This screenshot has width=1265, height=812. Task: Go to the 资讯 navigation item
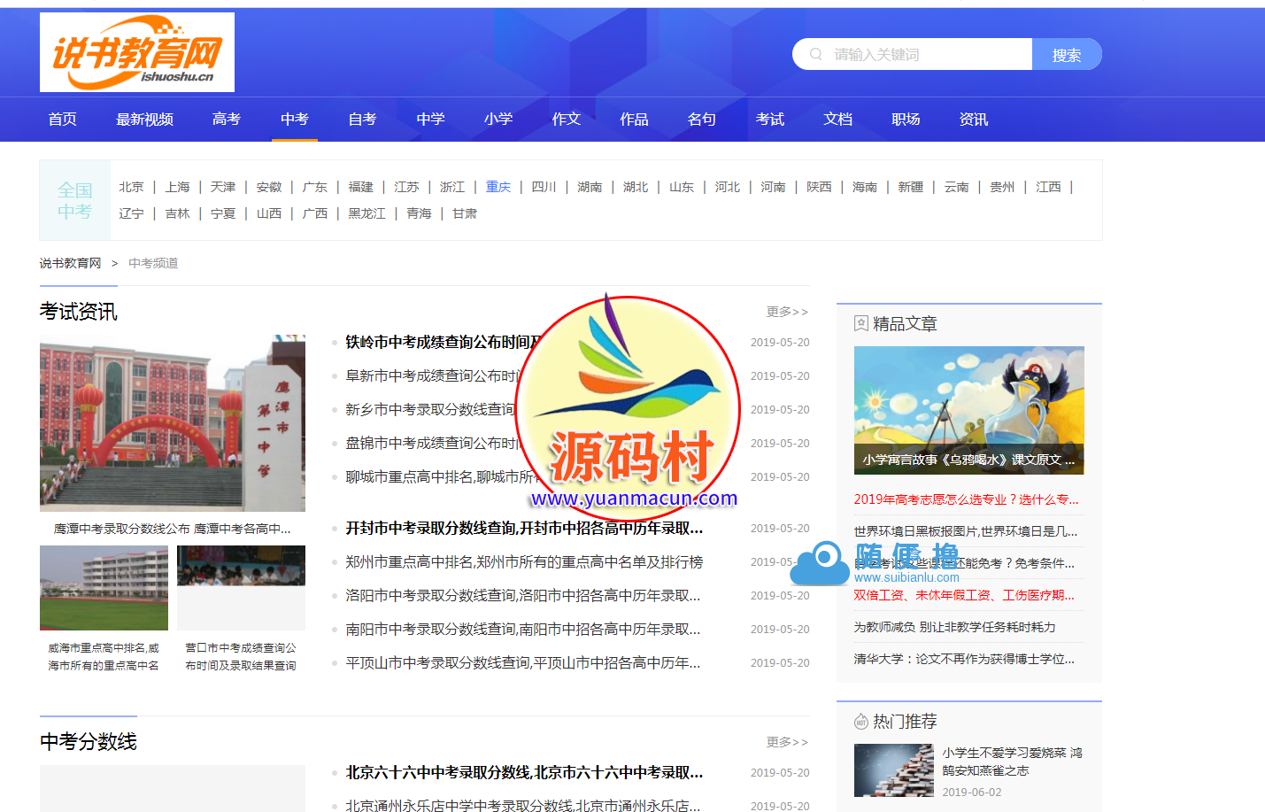tap(973, 120)
